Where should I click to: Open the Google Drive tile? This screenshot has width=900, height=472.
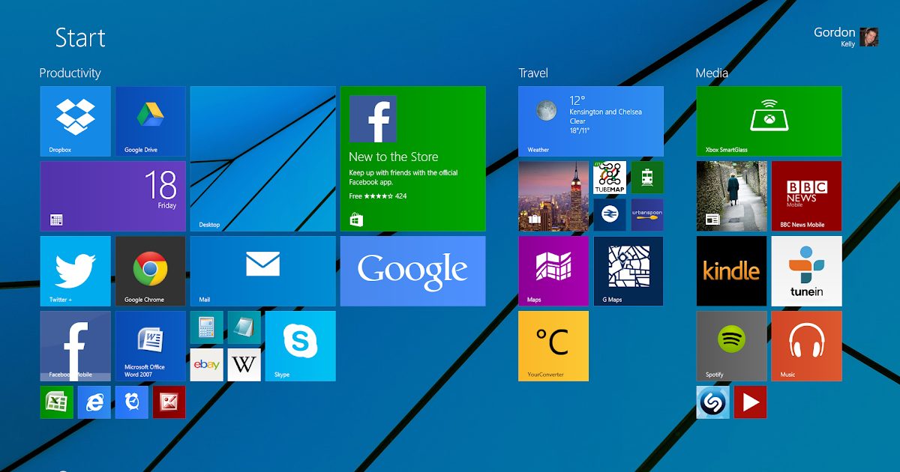pos(150,121)
